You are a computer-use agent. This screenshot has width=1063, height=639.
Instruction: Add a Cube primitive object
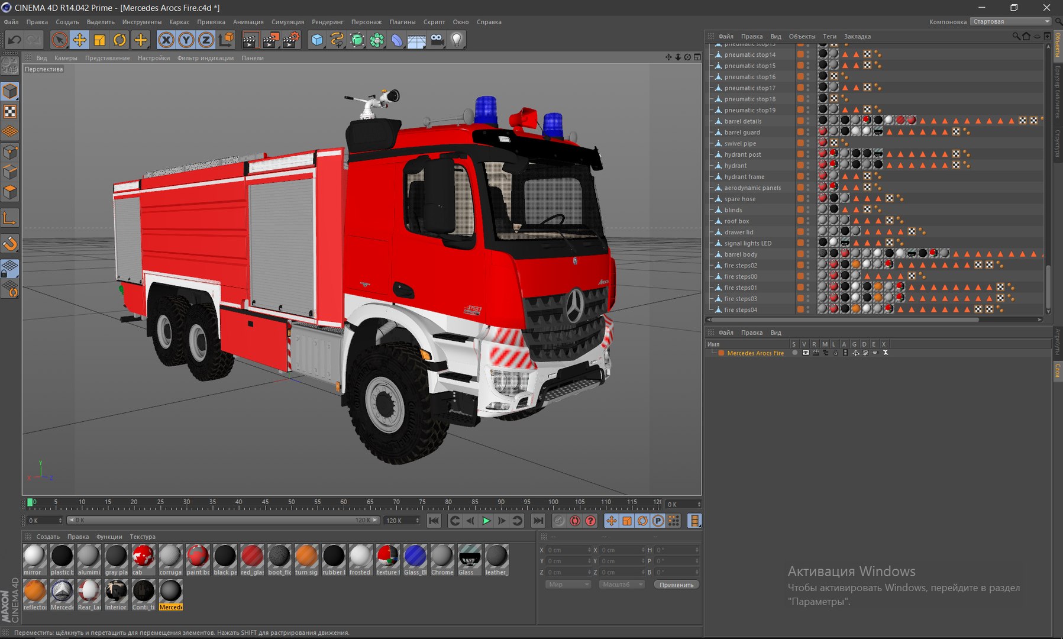(x=318, y=40)
